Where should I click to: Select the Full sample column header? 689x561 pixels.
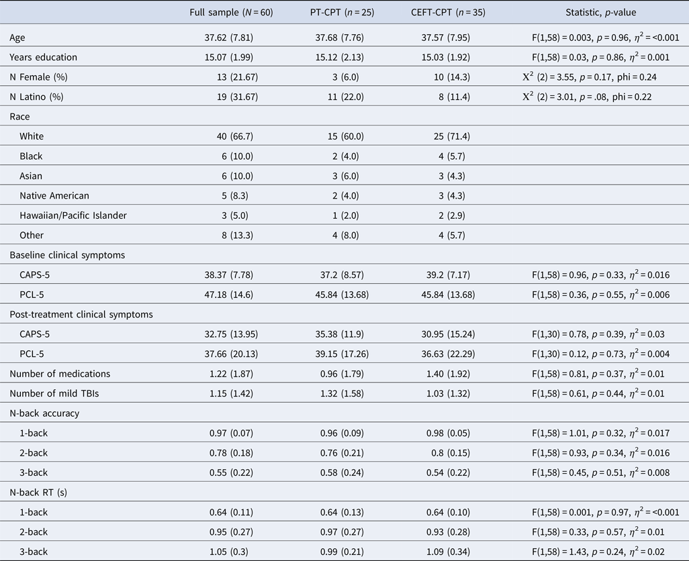coord(231,12)
